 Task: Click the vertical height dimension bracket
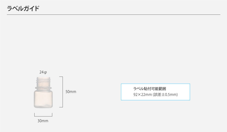(x=62, y=92)
